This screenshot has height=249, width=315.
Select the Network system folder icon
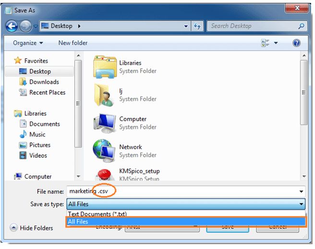pyautogui.click(x=104, y=150)
